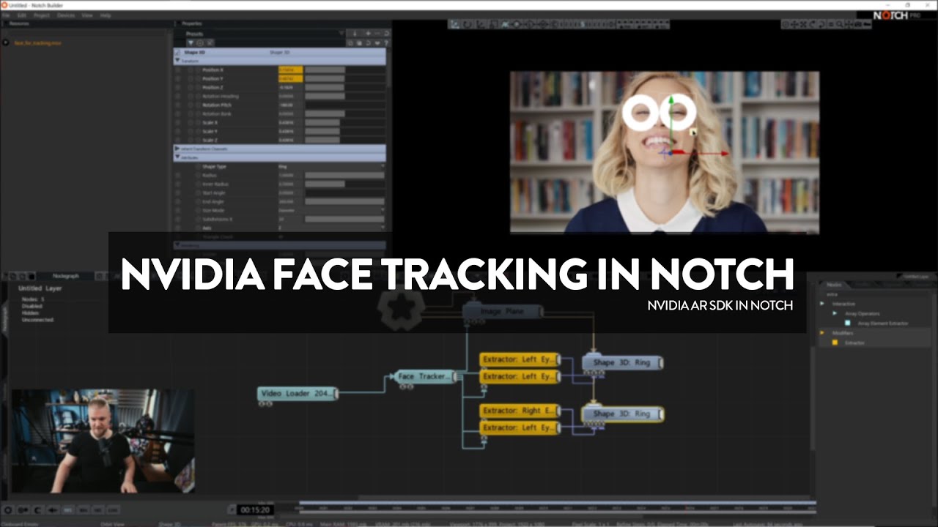Image resolution: width=938 pixels, height=527 pixels.
Task: Select the Extractor: Right E... node
Action: coord(520,411)
